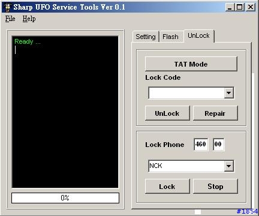Click the 0% progress bar
This screenshot has width=259, height=216.
(x=65, y=198)
